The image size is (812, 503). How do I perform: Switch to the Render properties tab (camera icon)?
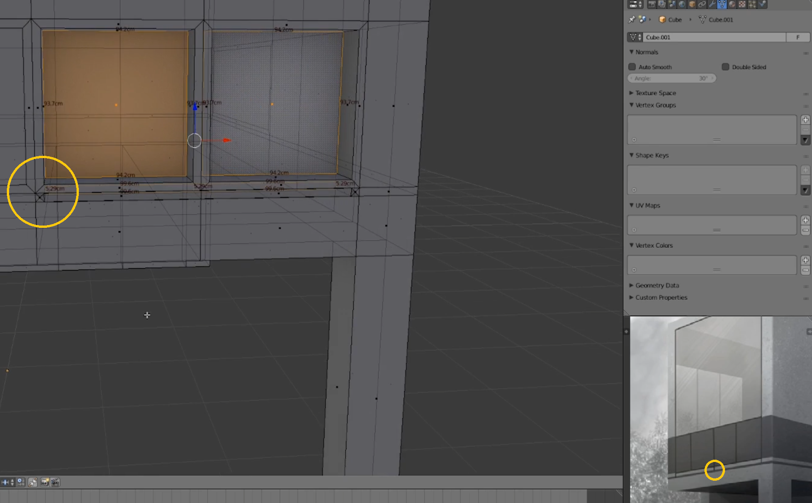(652, 5)
